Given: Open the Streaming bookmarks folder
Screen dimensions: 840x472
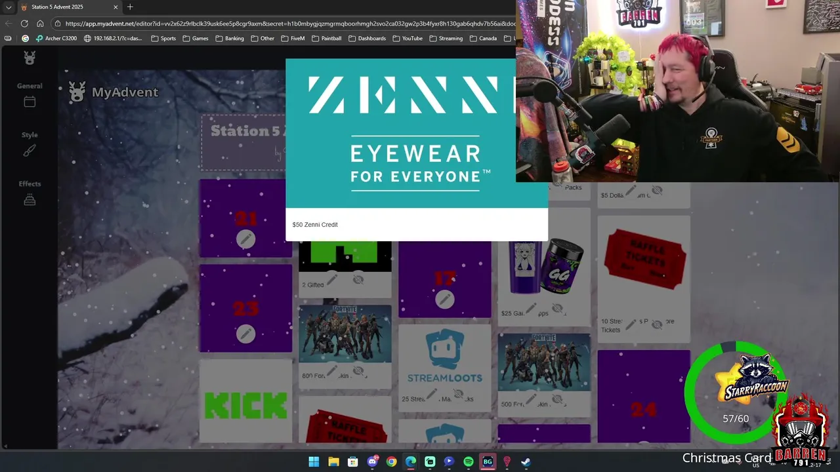Looking at the screenshot, I should point(446,39).
